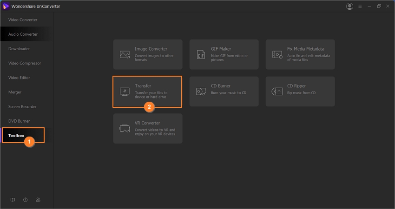Click the user account avatar icon
395x209 pixels.
click(x=349, y=7)
